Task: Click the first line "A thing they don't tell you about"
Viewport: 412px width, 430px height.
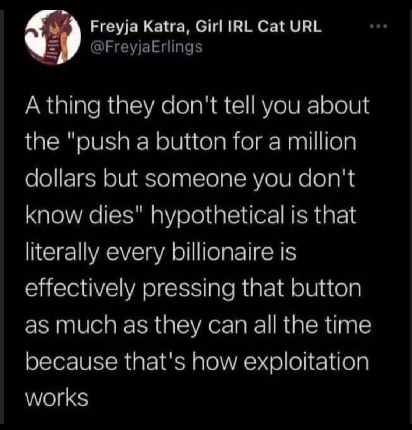Action: tap(197, 106)
